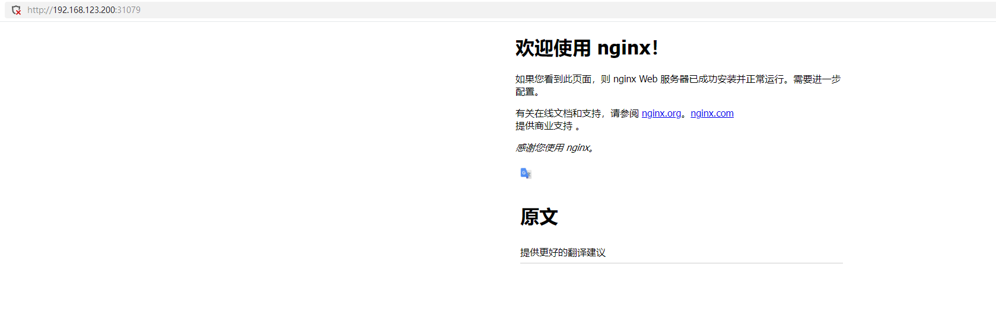996x322 pixels.
Task: Click the Google Translate icon below the text
Action: [x=526, y=173]
